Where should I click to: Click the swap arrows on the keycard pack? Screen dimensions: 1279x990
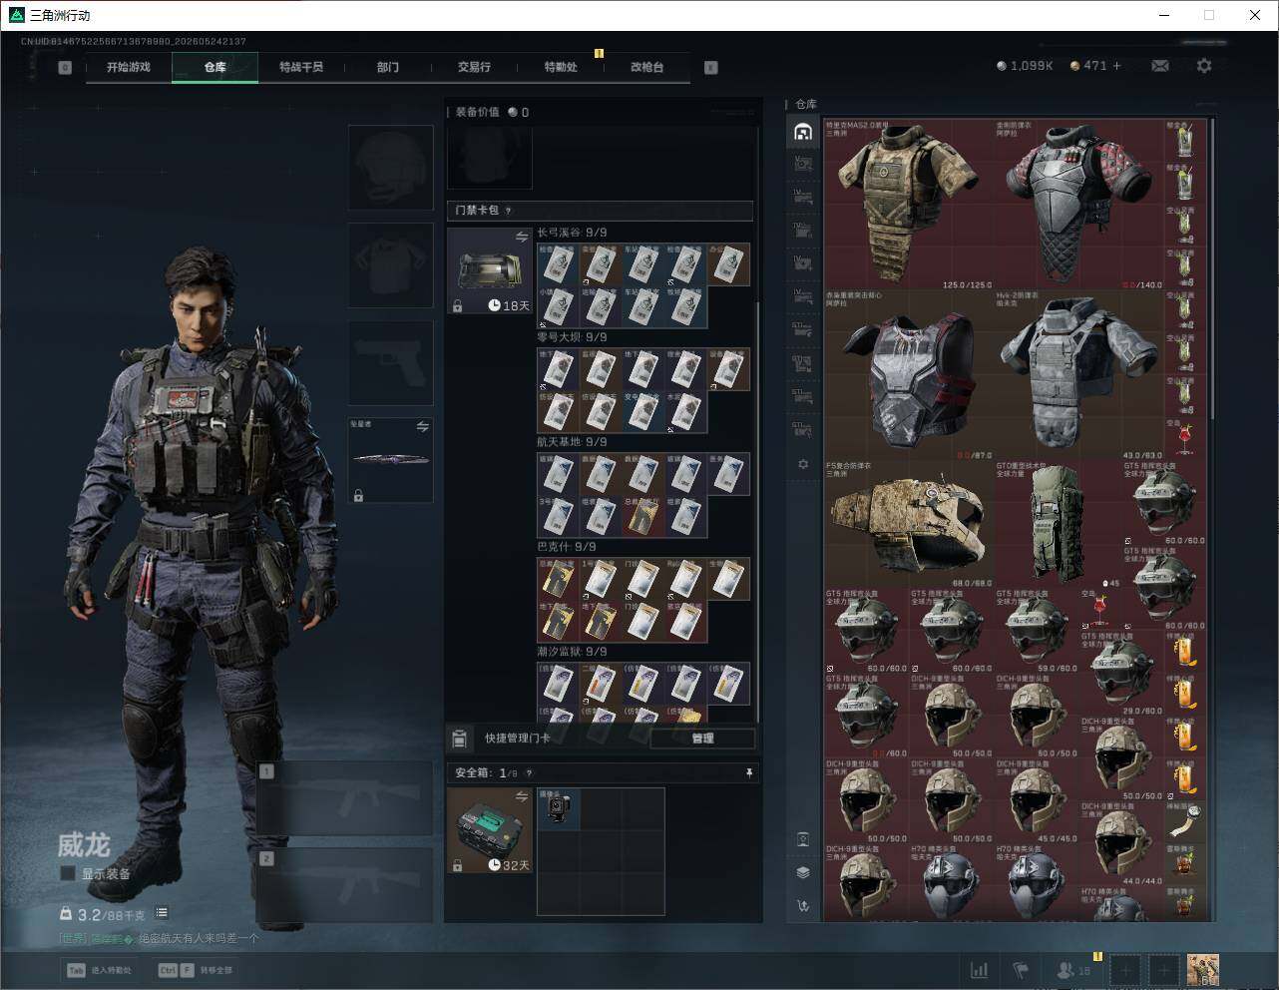[x=522, y=238]
